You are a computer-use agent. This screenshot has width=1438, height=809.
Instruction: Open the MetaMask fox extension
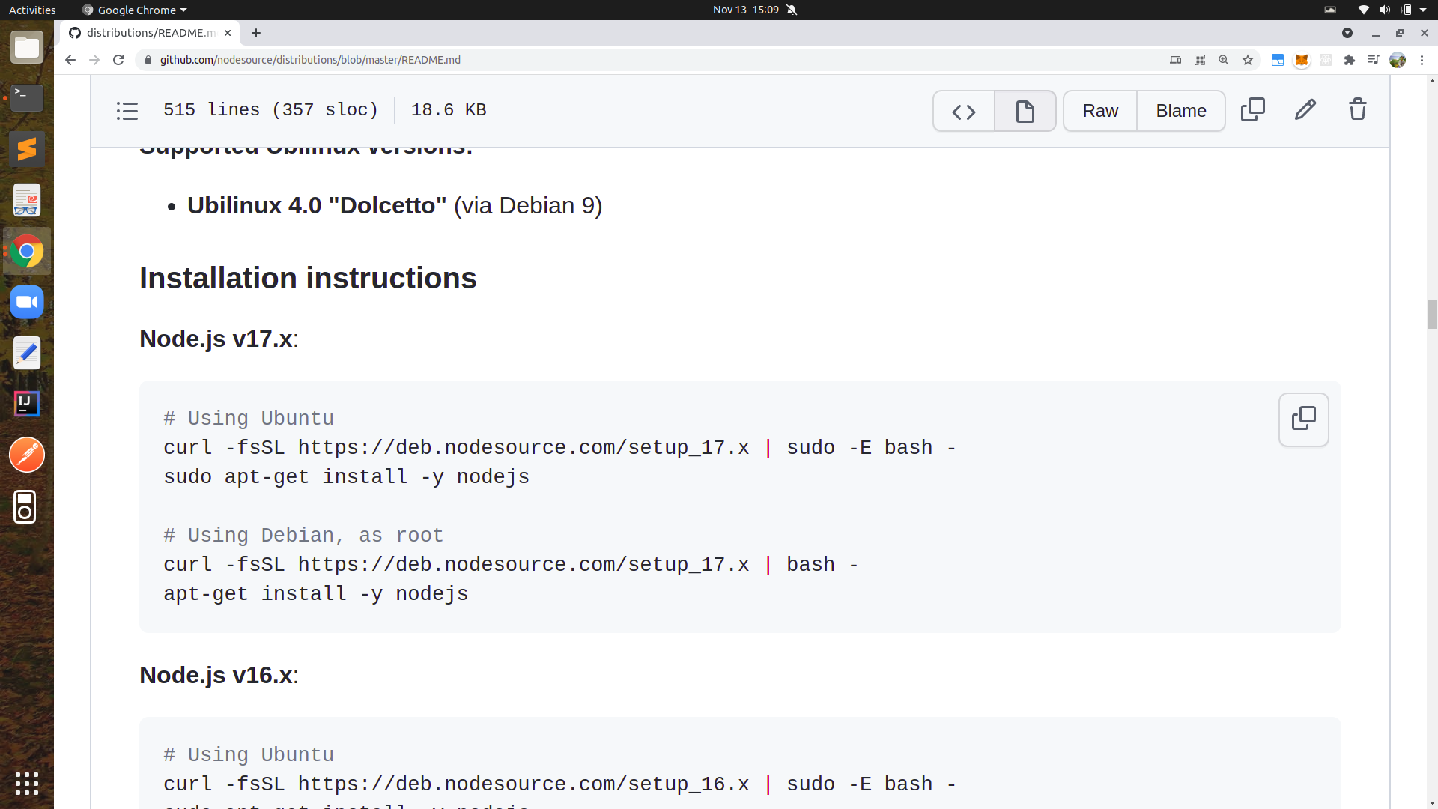[1302, 60]
